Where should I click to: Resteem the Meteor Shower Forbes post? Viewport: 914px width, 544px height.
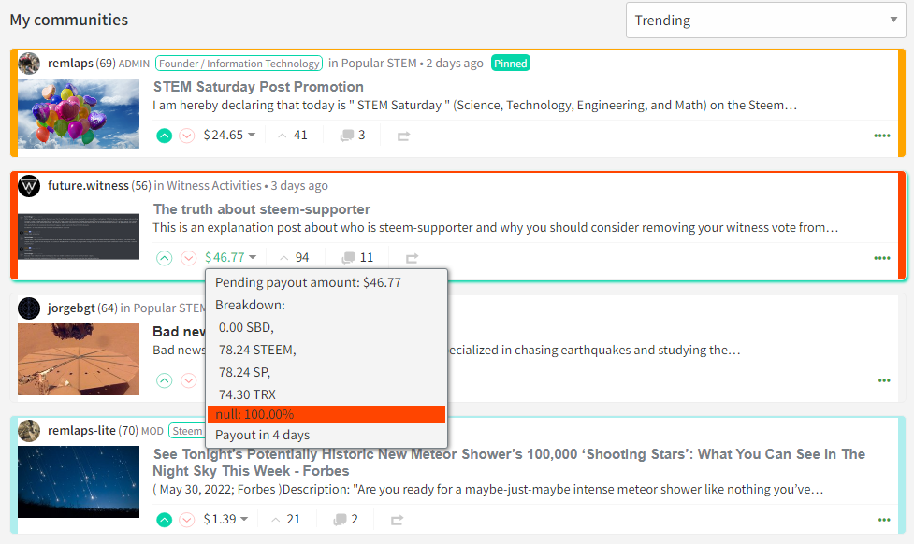(397, 520)
